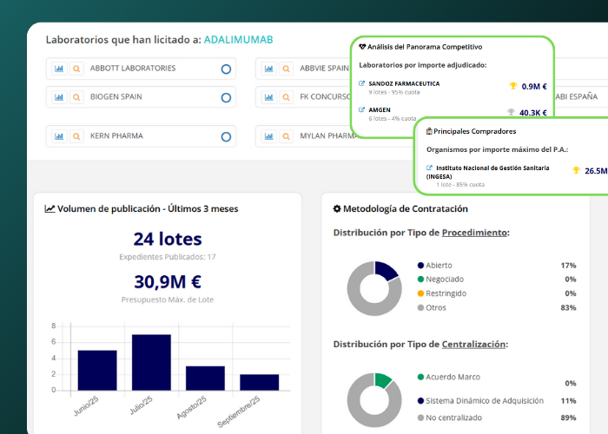608x434 pixels.
Task: Select KERN PHARMA radio circle
Action: click(x=226, y=137)
